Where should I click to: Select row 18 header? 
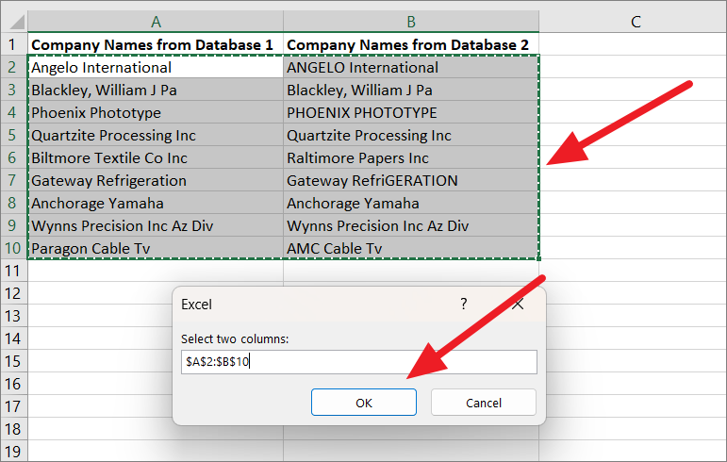12,429
